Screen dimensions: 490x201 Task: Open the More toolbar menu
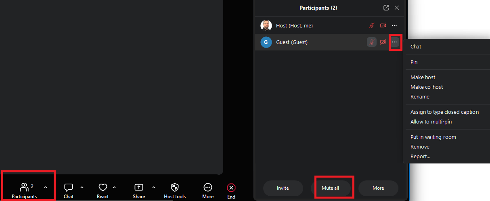[x=208, y=190]
